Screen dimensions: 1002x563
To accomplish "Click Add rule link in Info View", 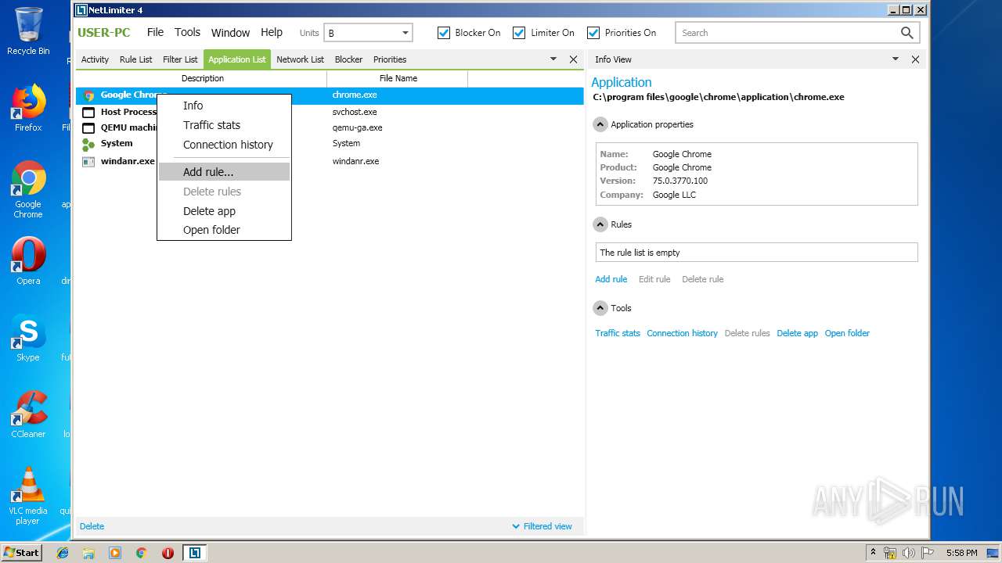I will 611,279.
